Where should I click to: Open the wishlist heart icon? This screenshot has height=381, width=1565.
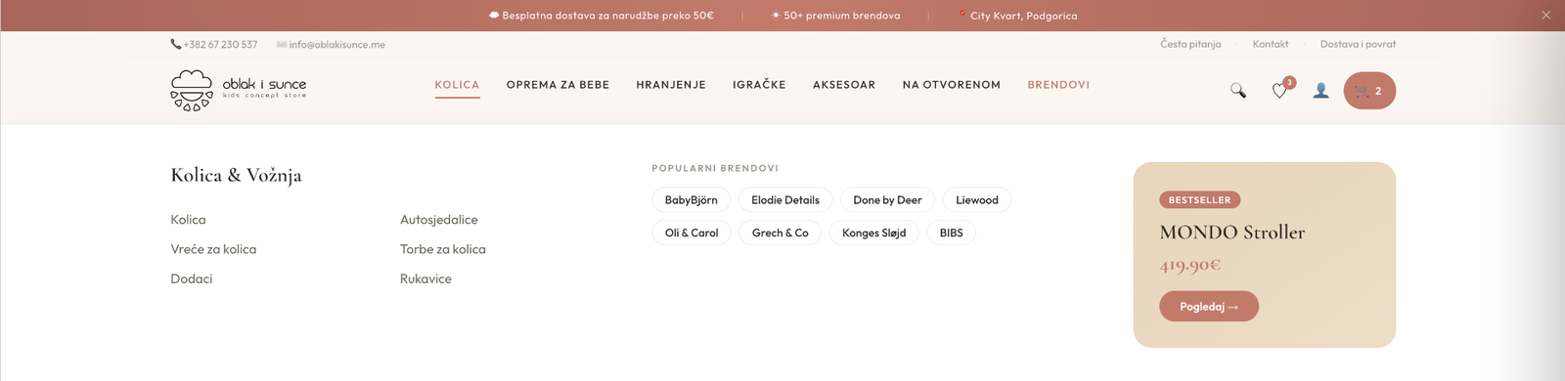coord(1279,91)
